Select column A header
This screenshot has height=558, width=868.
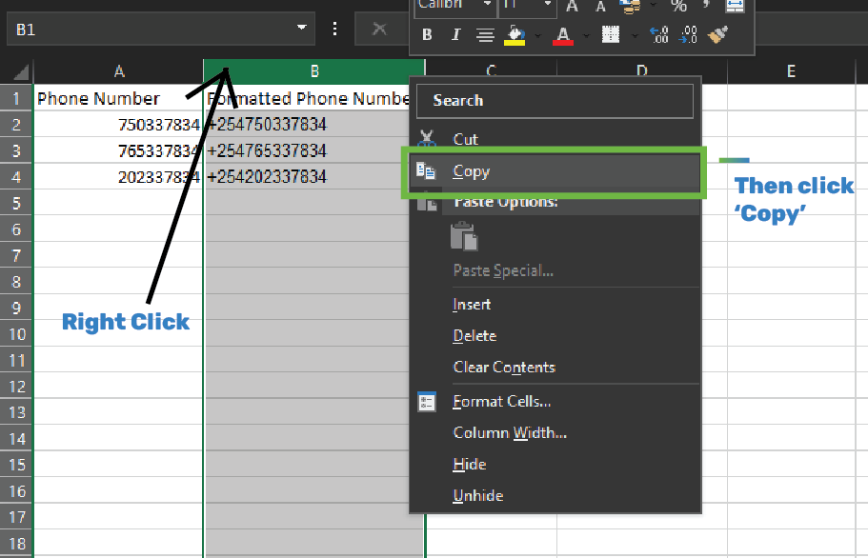pos(118,71)
